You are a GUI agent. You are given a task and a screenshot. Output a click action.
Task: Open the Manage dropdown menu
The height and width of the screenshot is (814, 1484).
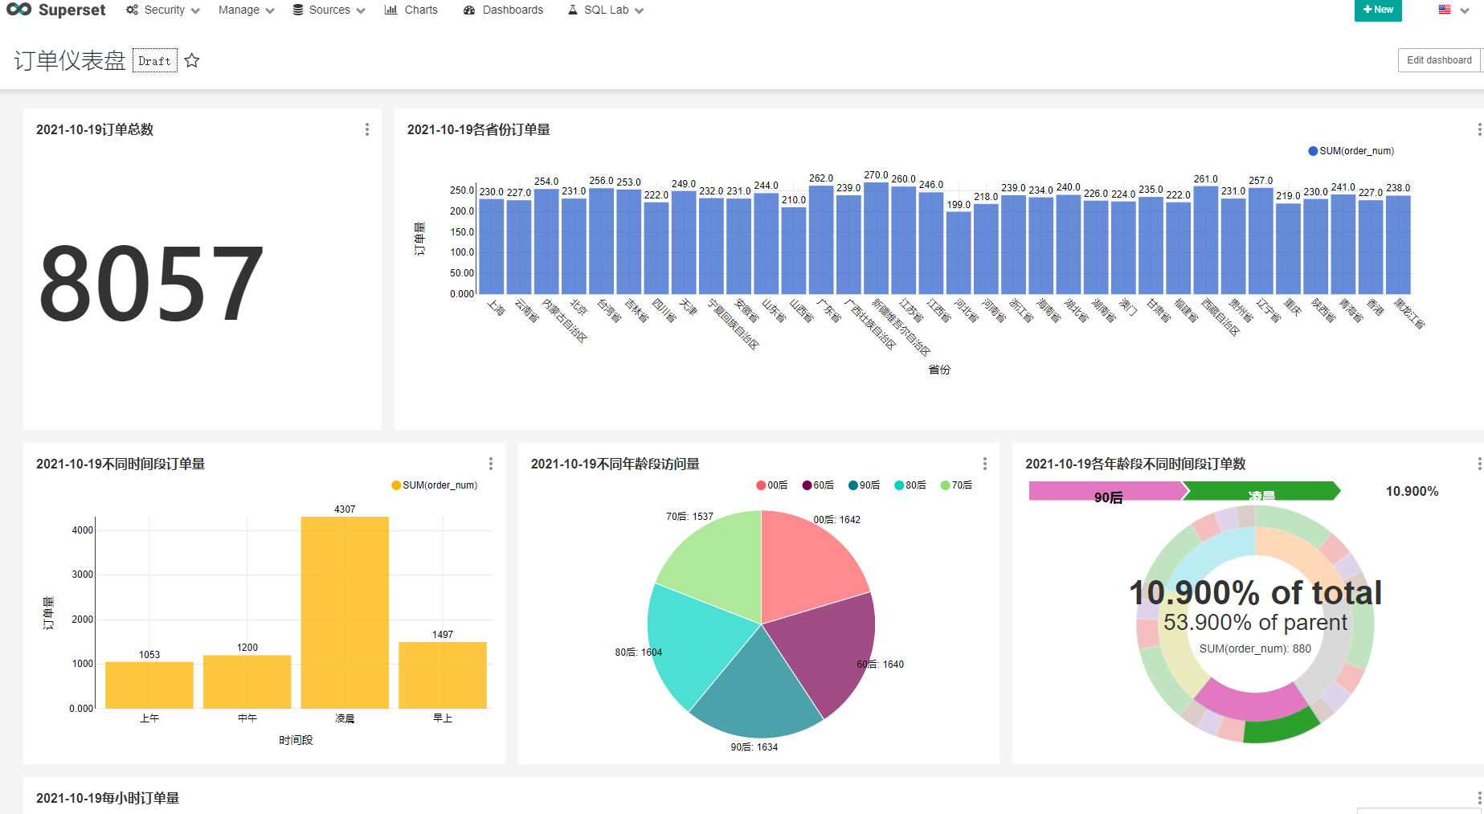pos(247,10)
